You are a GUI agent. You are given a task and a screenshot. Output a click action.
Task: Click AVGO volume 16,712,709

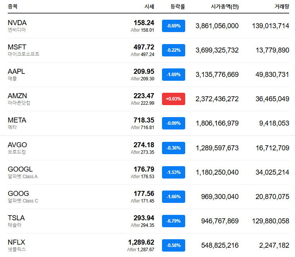(x=273, y=148)
